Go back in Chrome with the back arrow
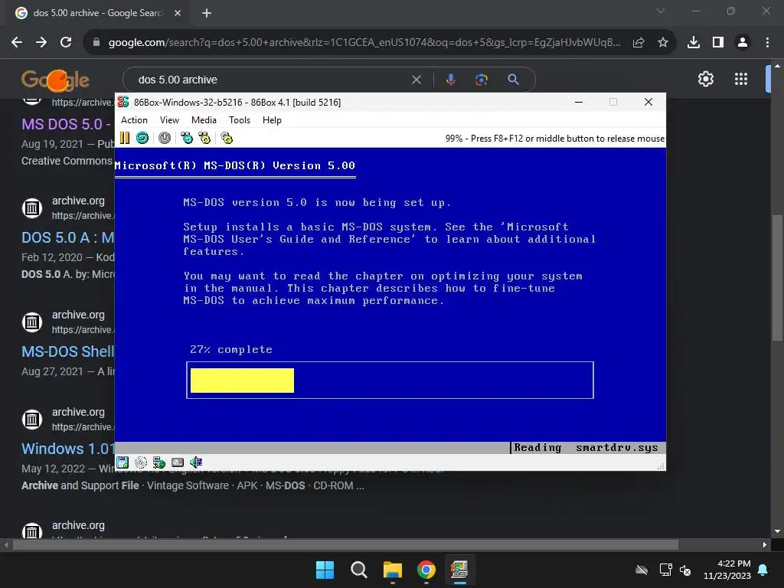This screenshot has height=588, width=784. (x=17, y=43)
